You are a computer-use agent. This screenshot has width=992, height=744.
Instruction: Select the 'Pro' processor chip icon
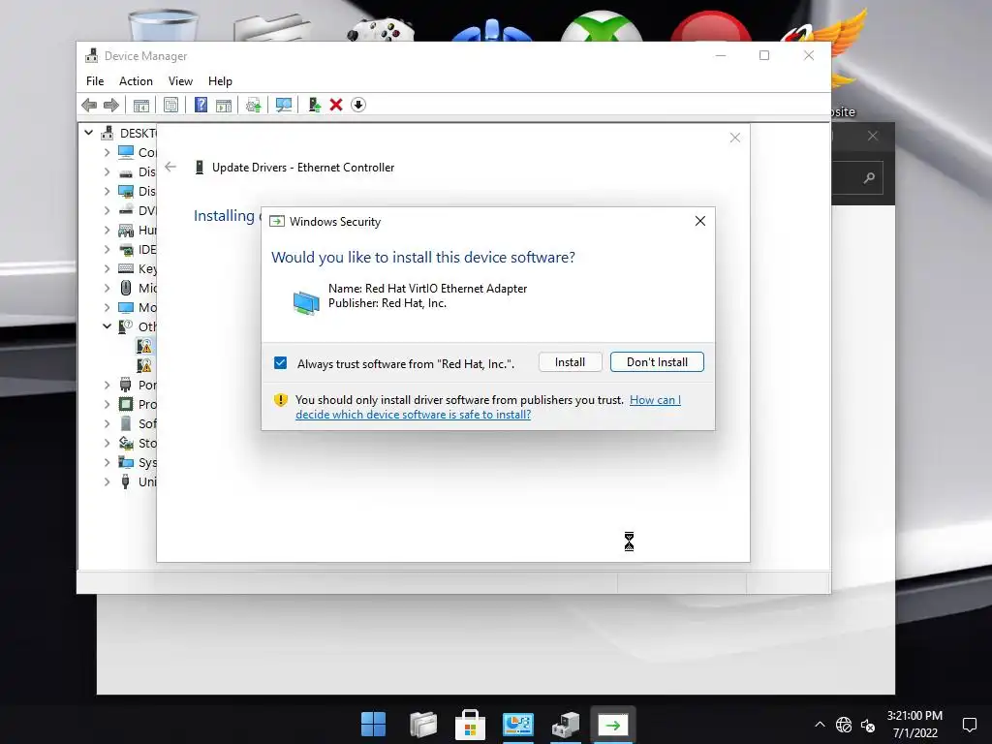(126, 404)
